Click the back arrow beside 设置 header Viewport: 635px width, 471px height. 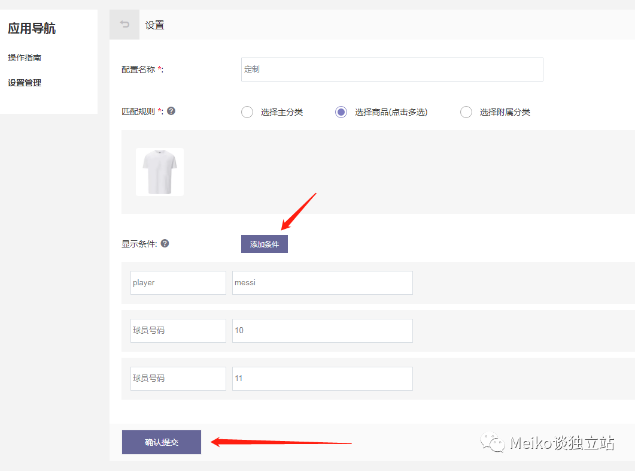[x=124, y=25]
